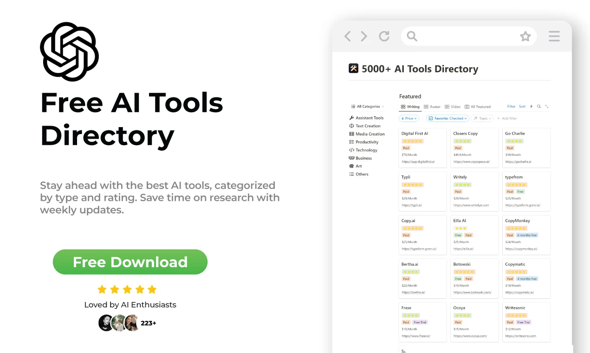Switch to the All Featured tab
Viewport: 590px width, 353px height.
tap(478, 107)
